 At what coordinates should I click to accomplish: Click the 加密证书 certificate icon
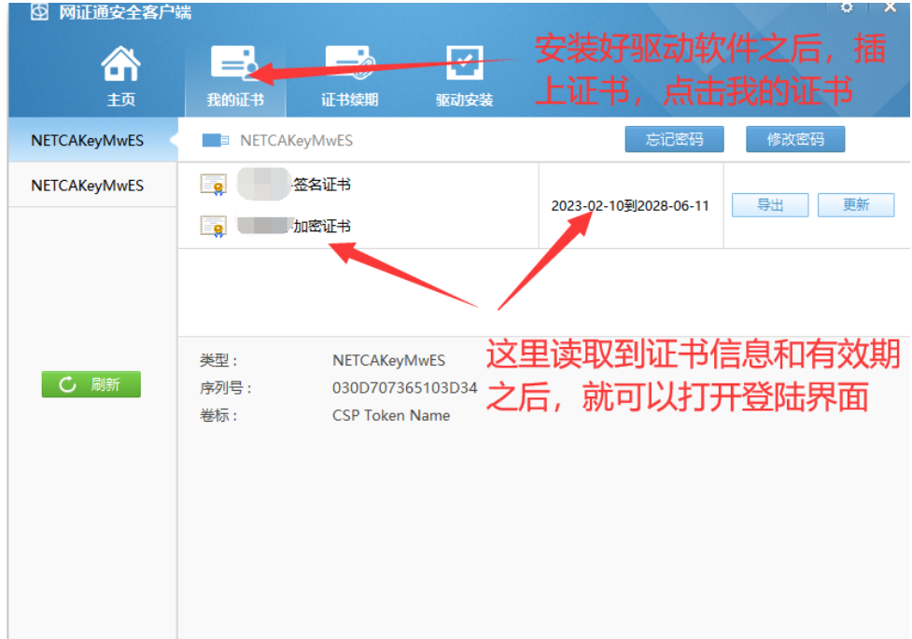(216, 224)
